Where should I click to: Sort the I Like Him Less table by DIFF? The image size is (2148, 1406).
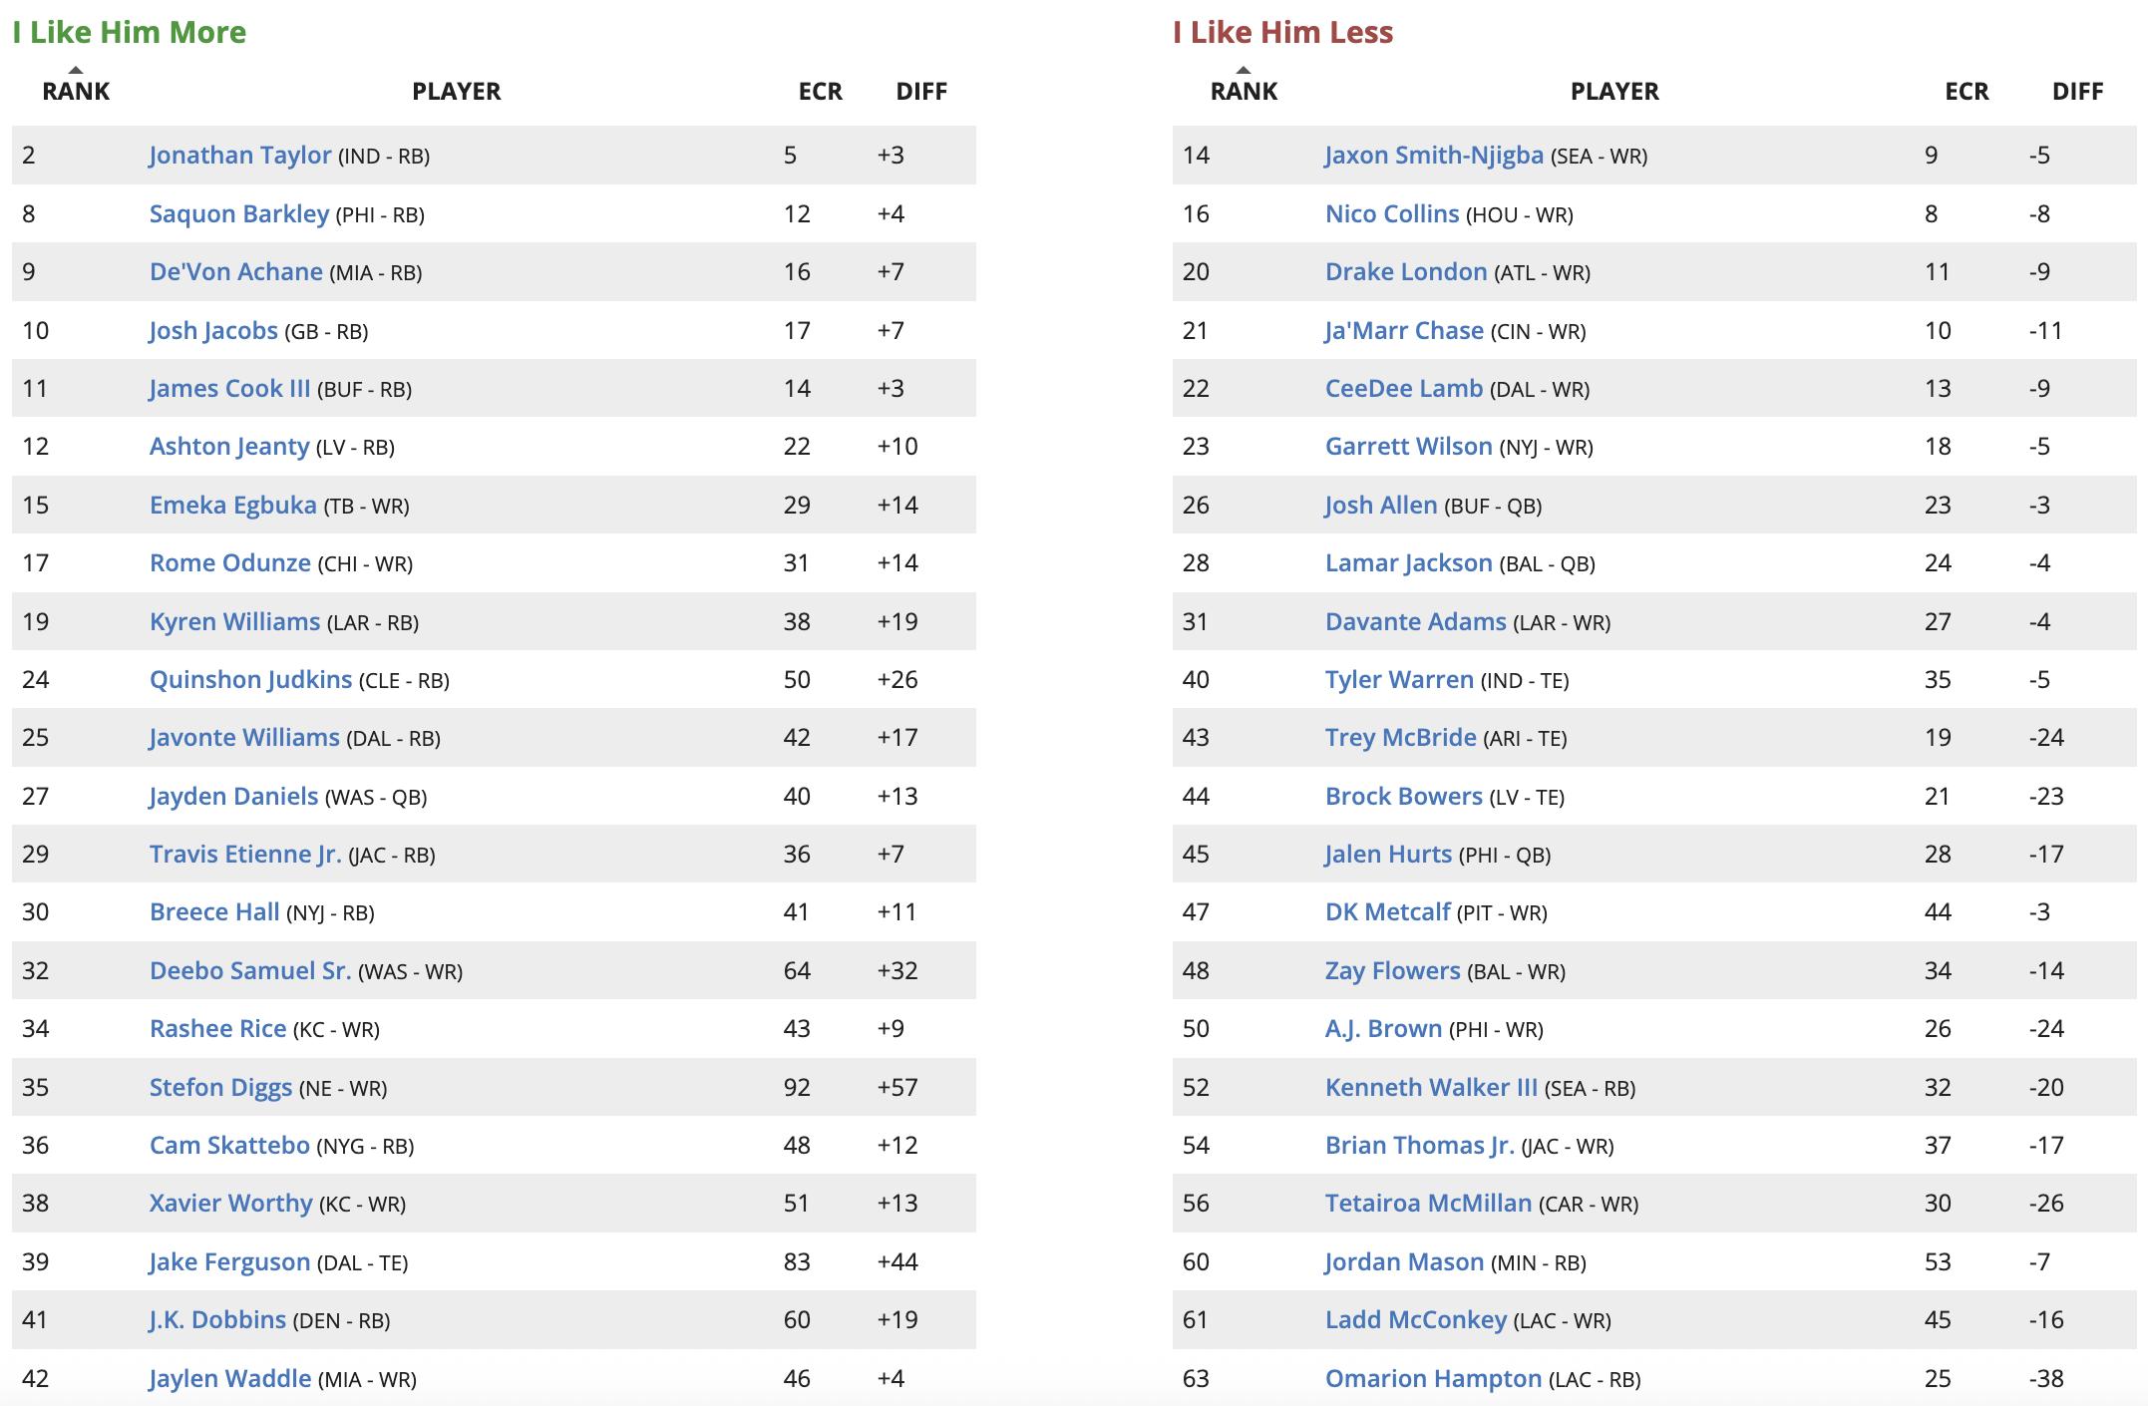[2077, 92]
